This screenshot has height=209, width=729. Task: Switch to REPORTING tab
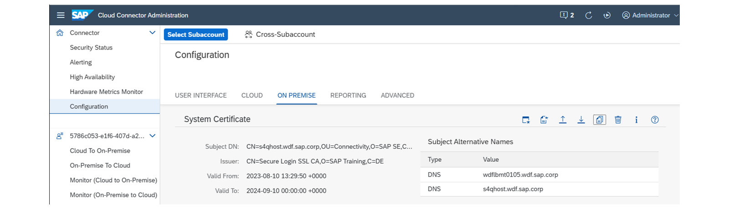click(348, 95)
